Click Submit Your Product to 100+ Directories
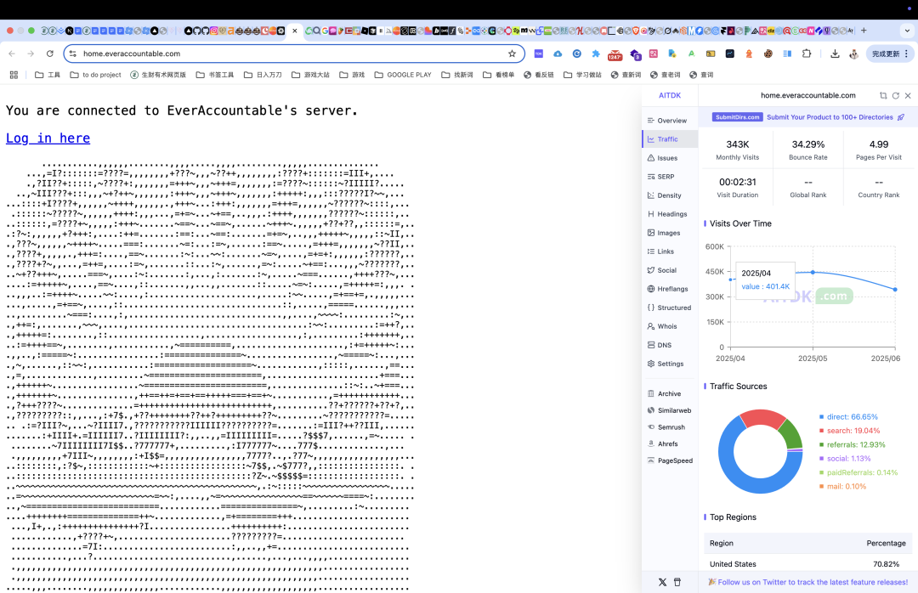Screen dimensions: 918x593 click(x=830, y=117)
